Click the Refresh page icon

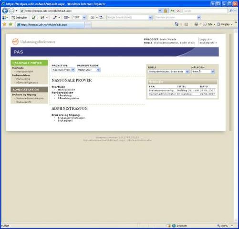tap(172, 11)
